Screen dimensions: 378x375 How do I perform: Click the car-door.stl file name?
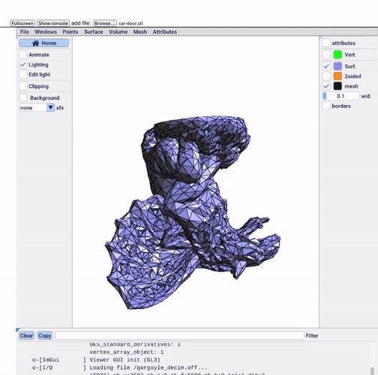point(131,23)
